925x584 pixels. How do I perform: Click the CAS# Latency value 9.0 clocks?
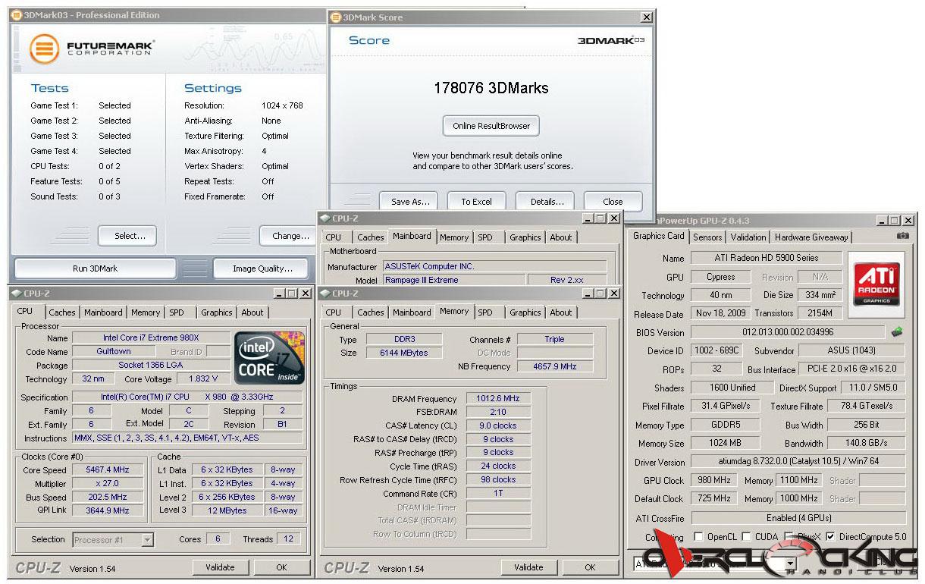click(498, 426)
